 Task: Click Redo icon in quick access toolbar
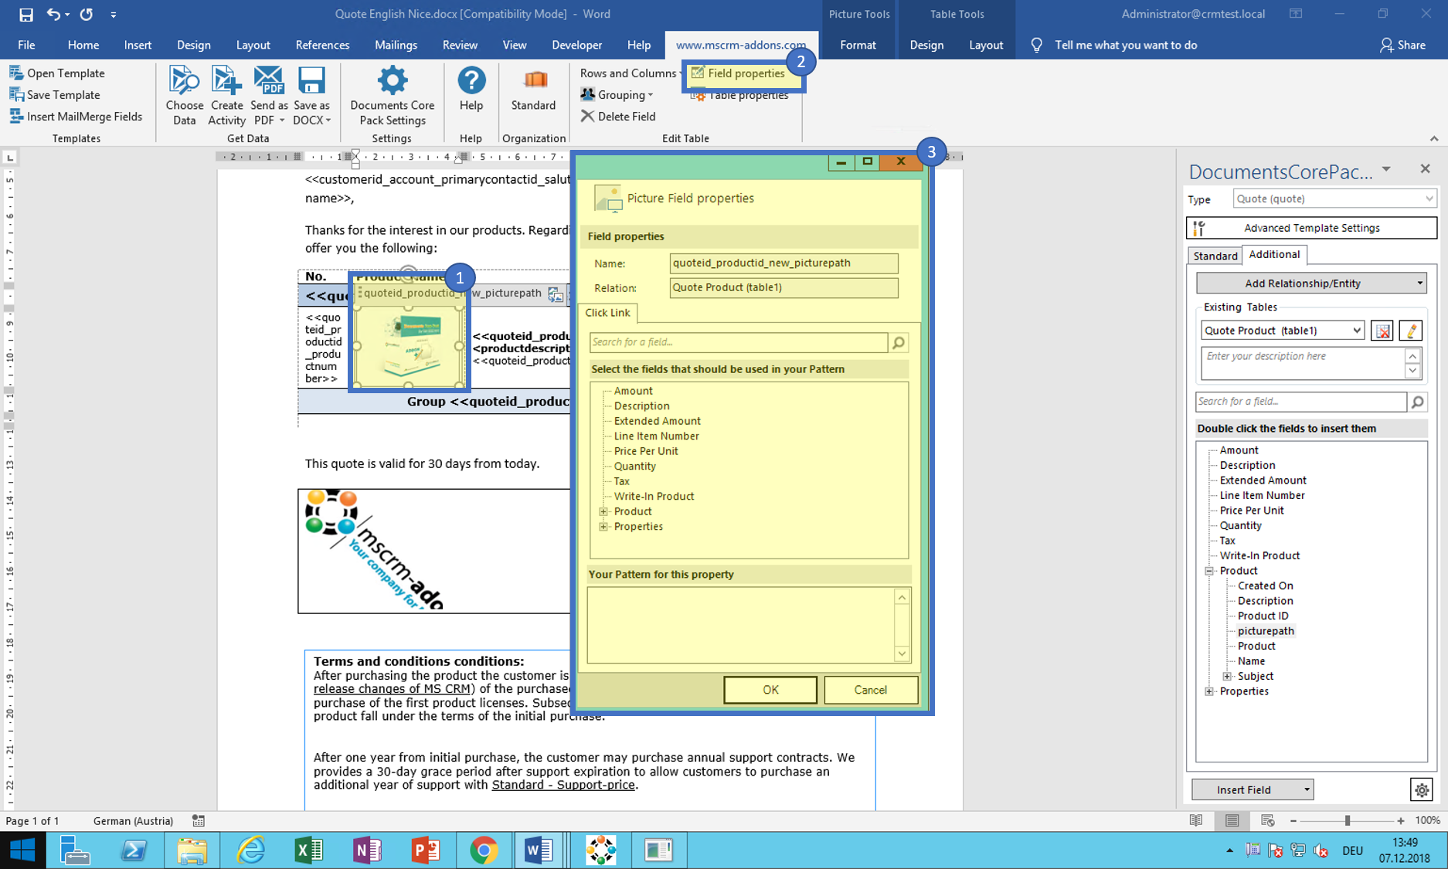point(86,14)
